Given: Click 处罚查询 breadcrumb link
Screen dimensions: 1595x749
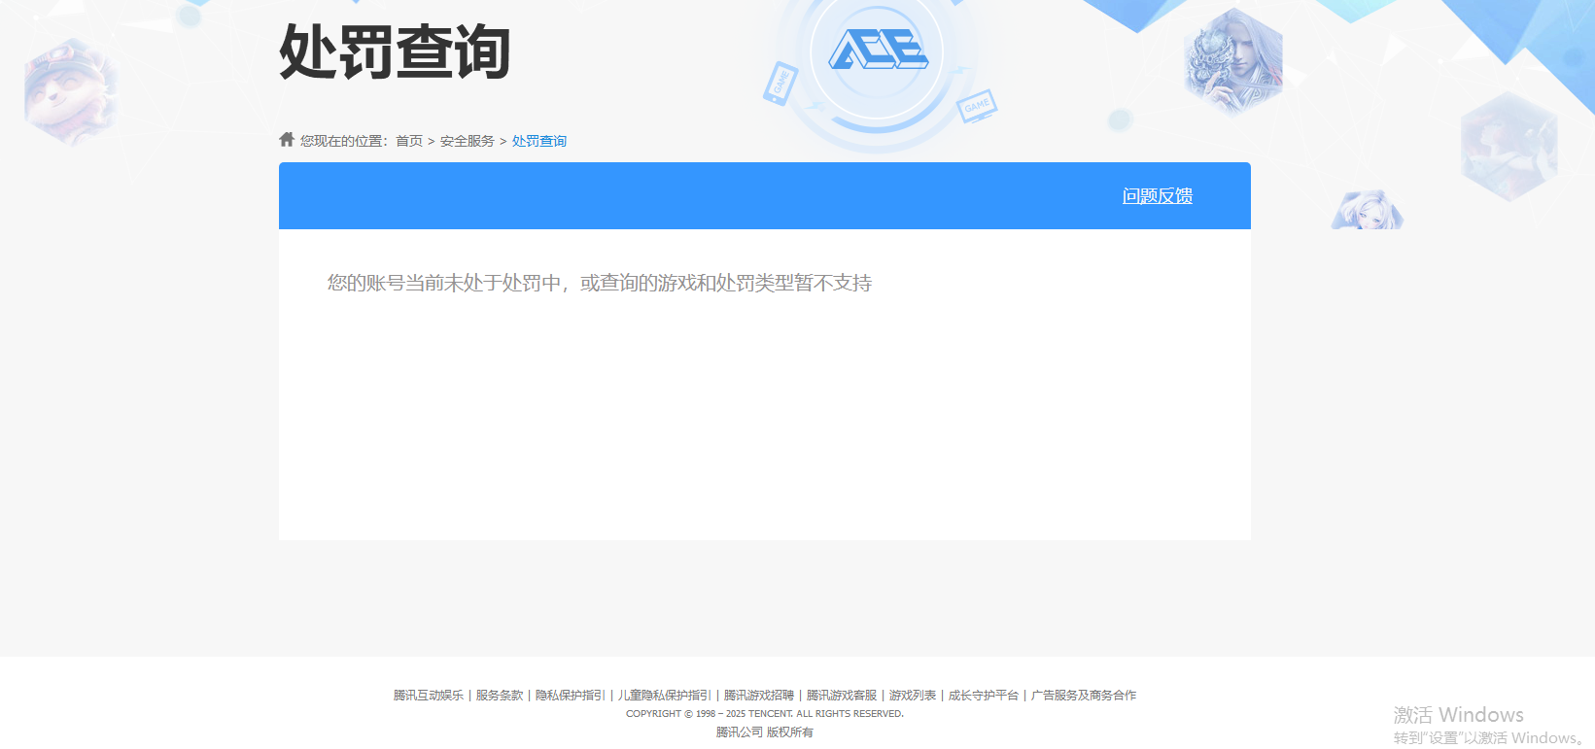Looking at the screenshot, I should click(x=539, y=141).
